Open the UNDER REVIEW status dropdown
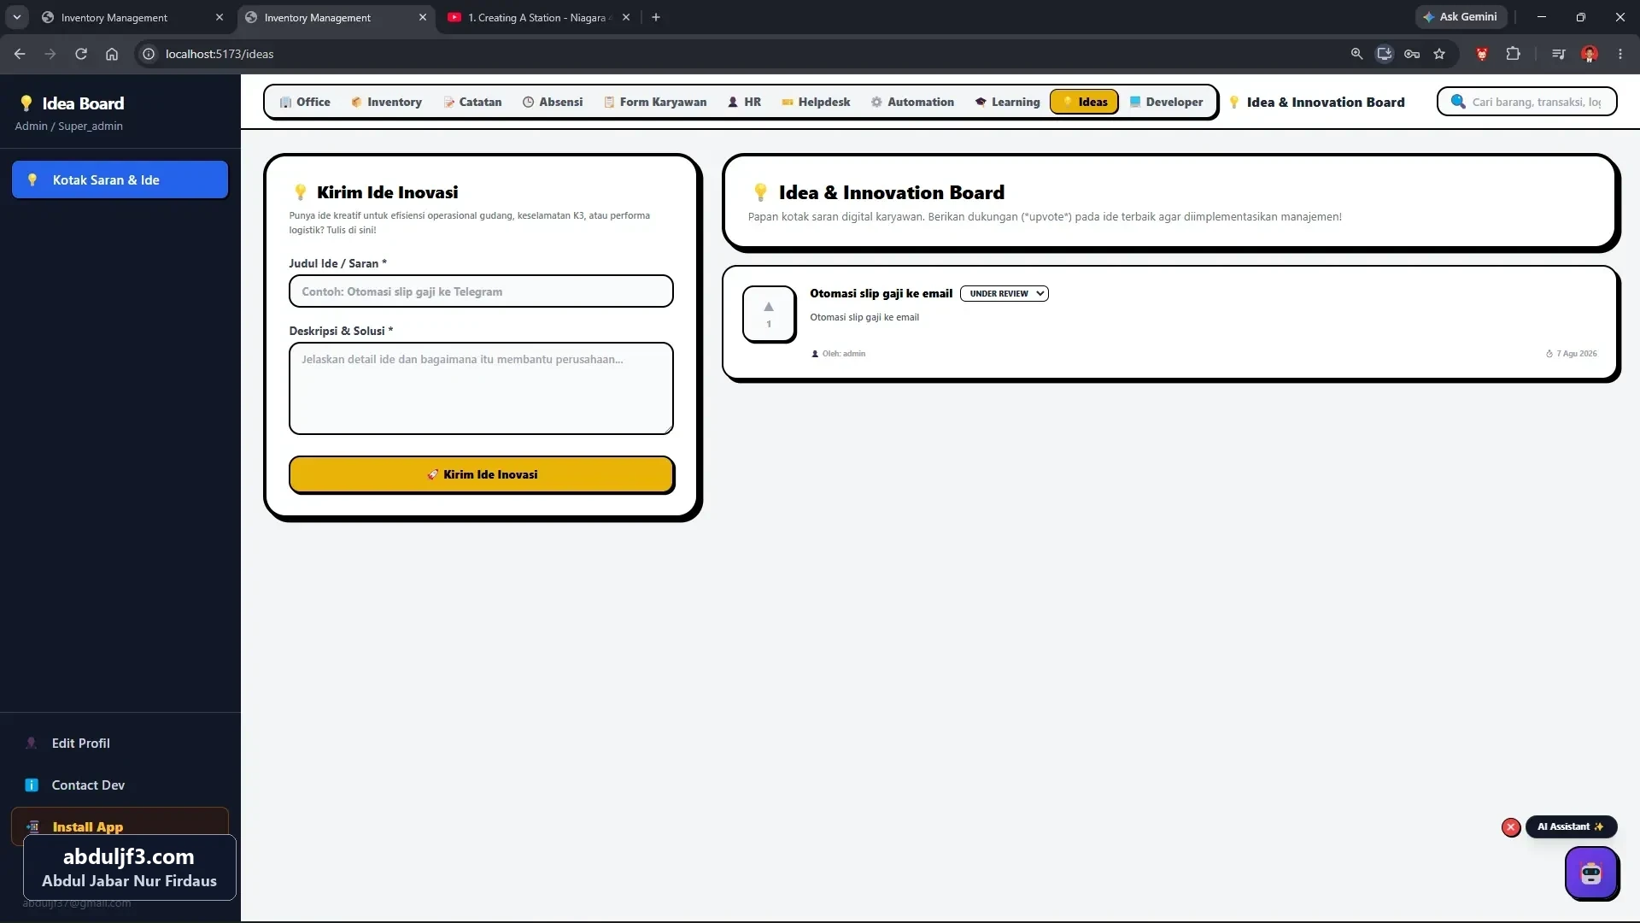1640x923 pixels. coord(1004,293)
